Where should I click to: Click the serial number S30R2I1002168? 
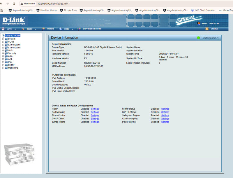tap(92, 63)
